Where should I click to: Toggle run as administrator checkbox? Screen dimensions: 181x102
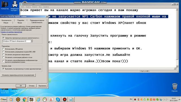click(3, 69)
